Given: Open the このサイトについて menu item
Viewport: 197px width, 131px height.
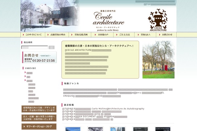Looking at the screenshot, I should pos(33,35).
